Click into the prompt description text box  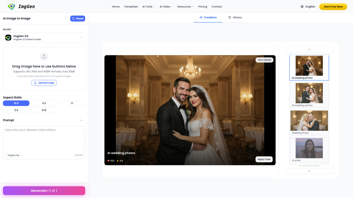(x=44, y=139)
